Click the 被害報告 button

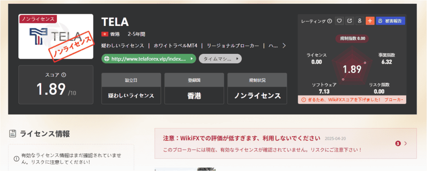point(390,20)
